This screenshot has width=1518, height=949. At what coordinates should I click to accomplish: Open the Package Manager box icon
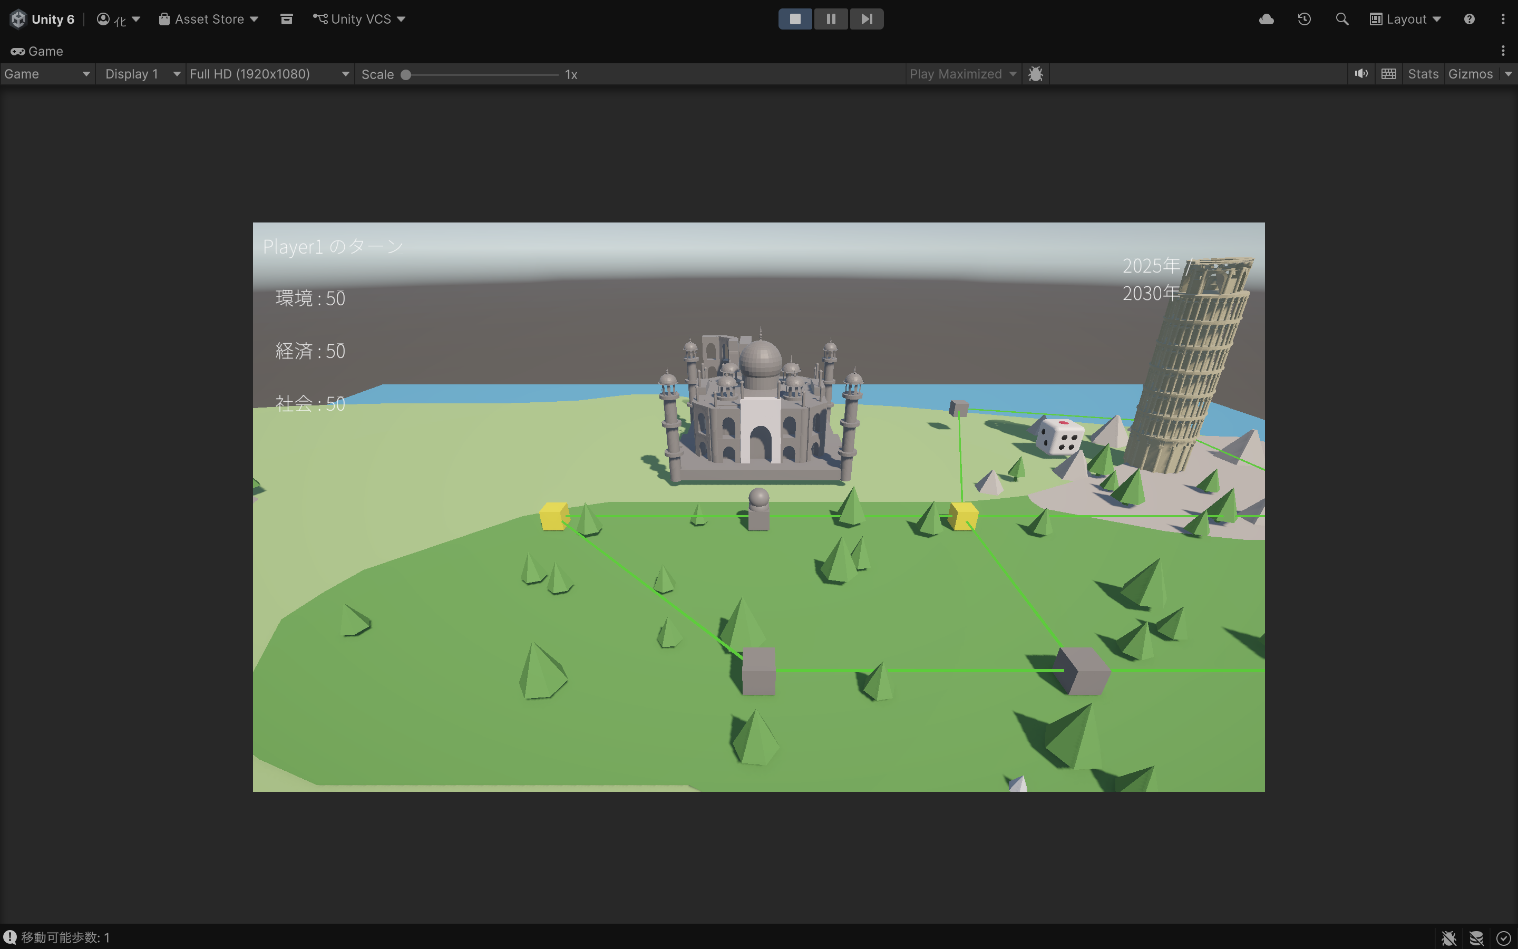click(286, 19)
